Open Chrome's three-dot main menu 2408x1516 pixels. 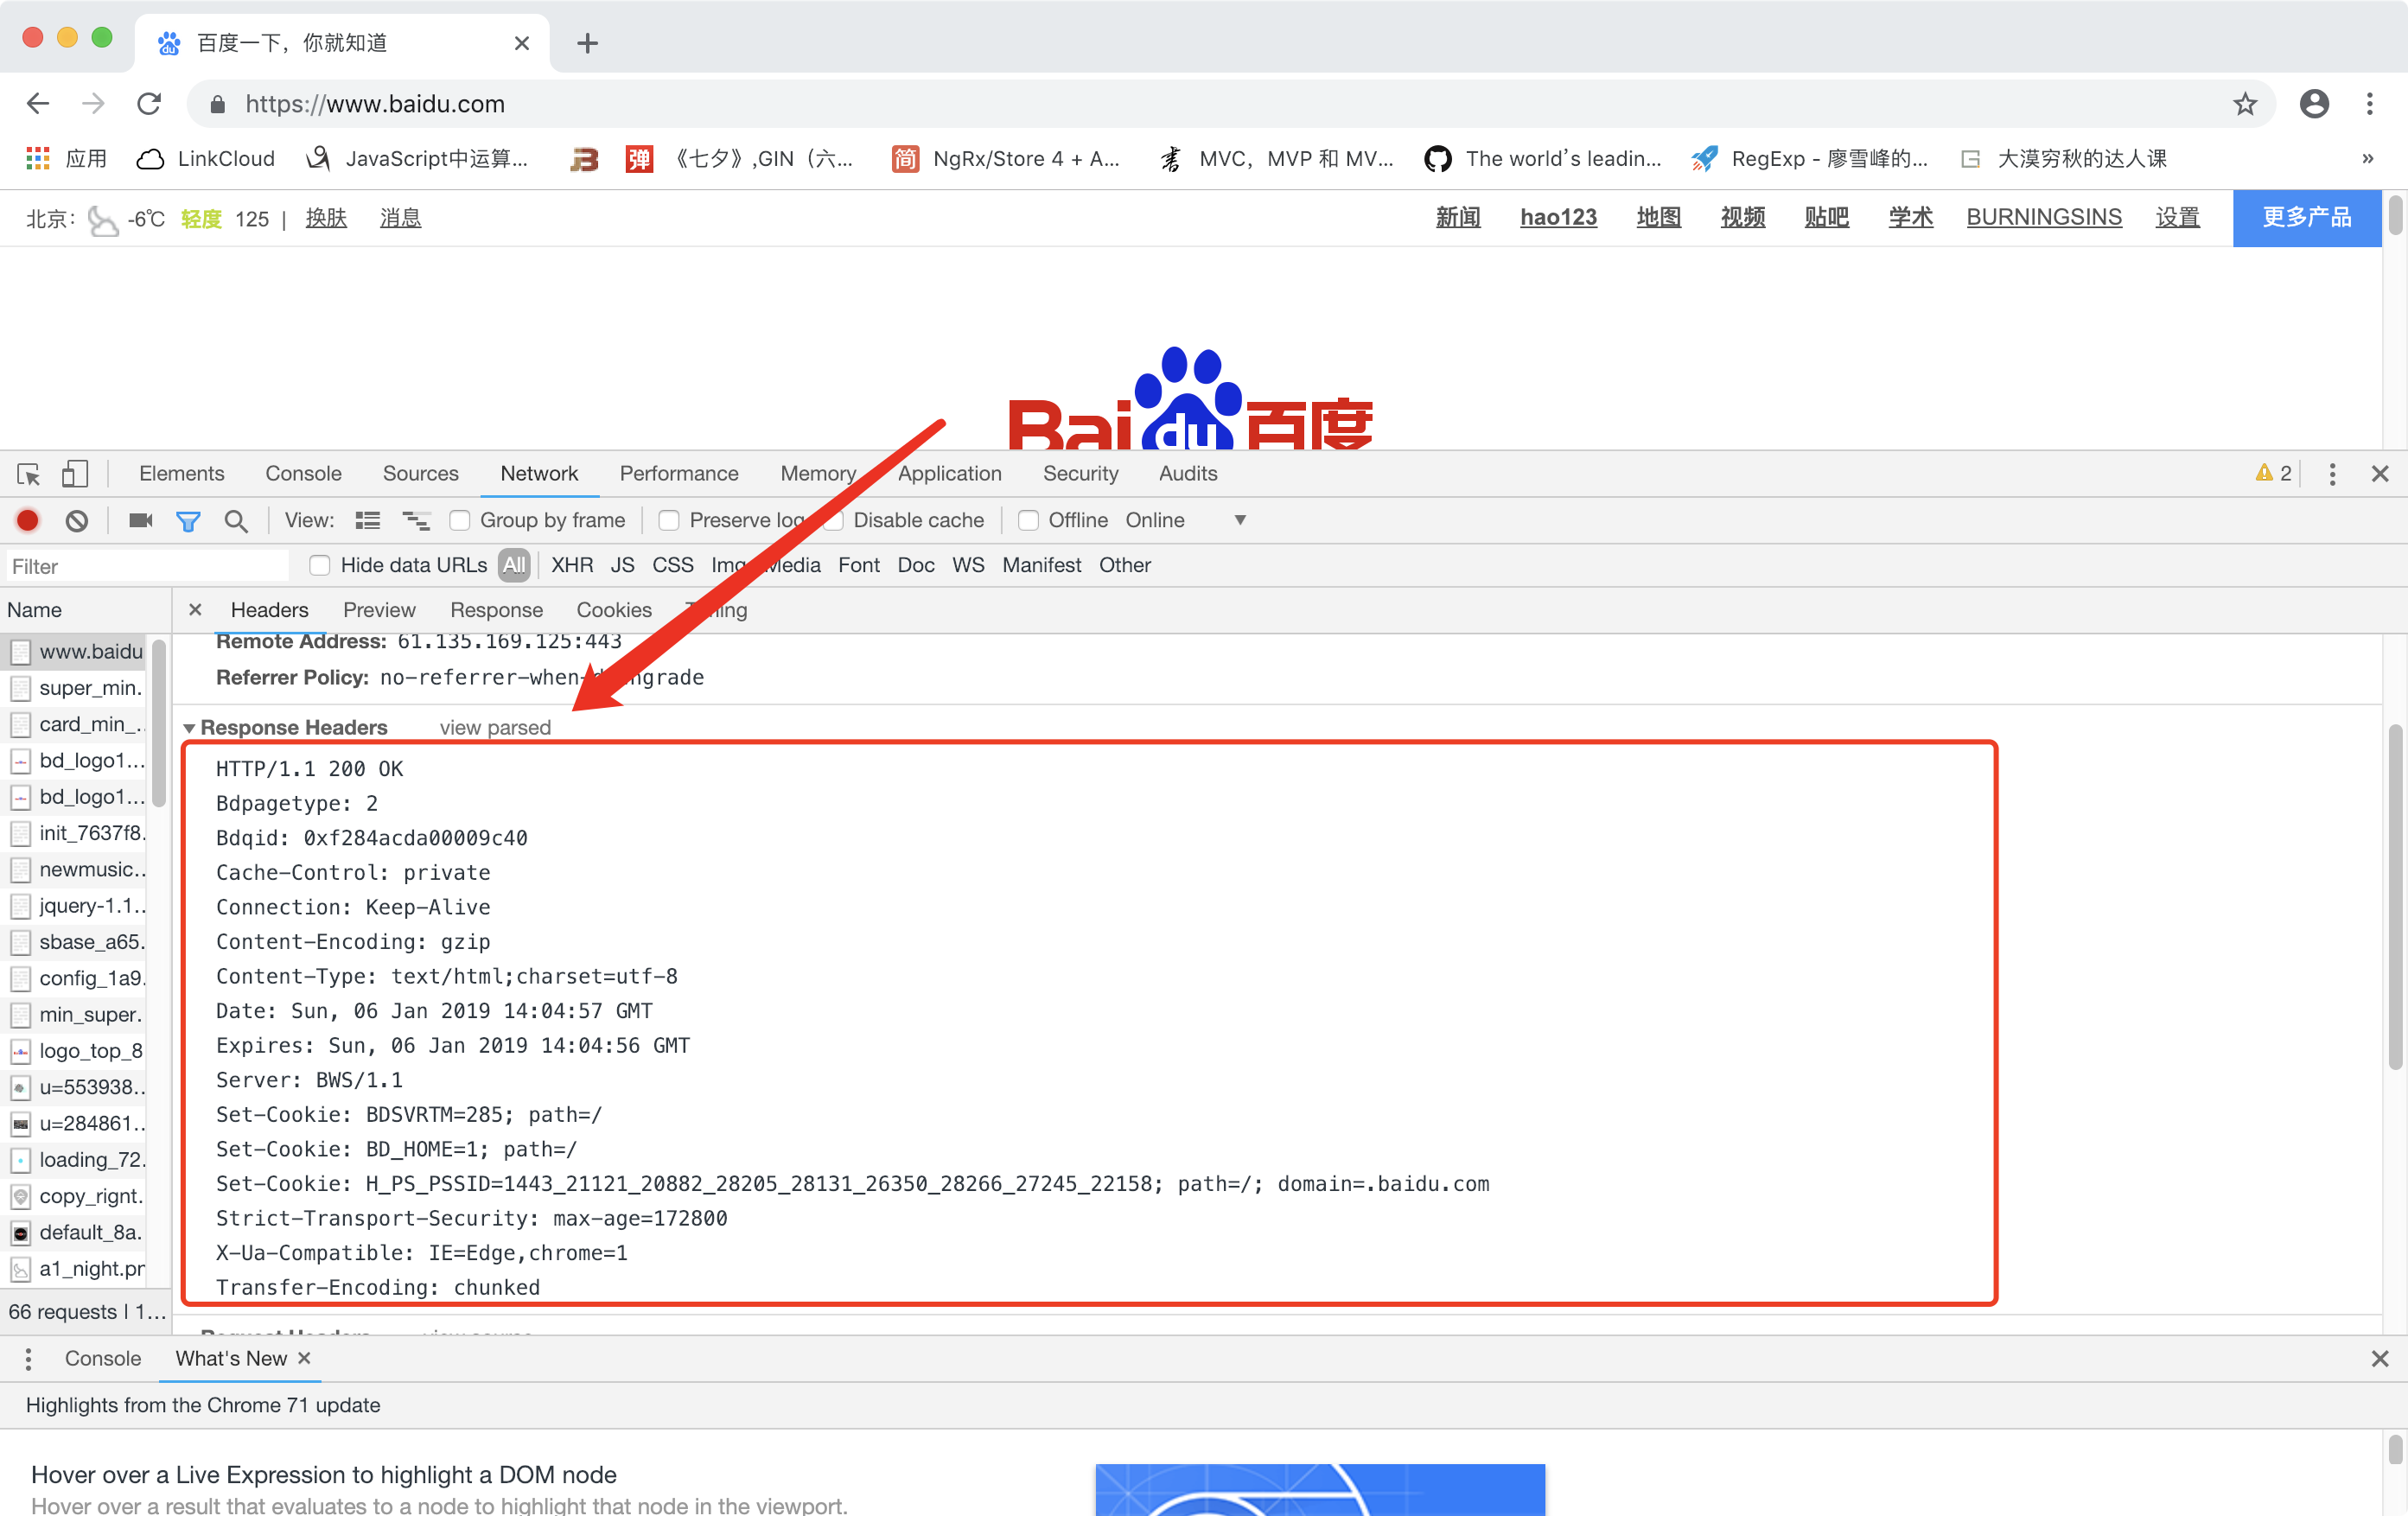pyautogui.click(x=2370, y=103)
